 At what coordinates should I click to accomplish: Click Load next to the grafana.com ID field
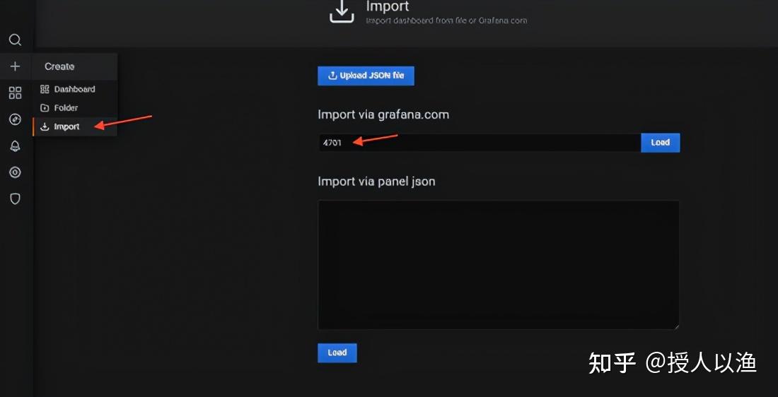[661, 143]
